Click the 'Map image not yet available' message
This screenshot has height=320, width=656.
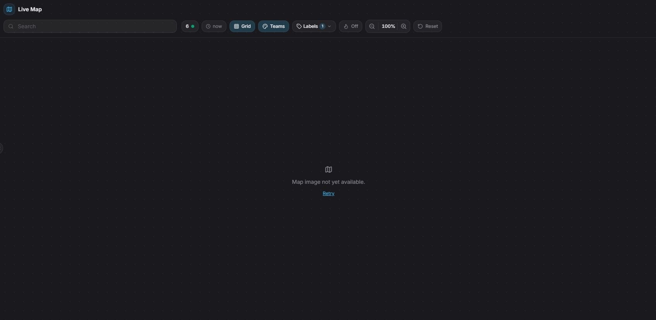tap(328, 182)
